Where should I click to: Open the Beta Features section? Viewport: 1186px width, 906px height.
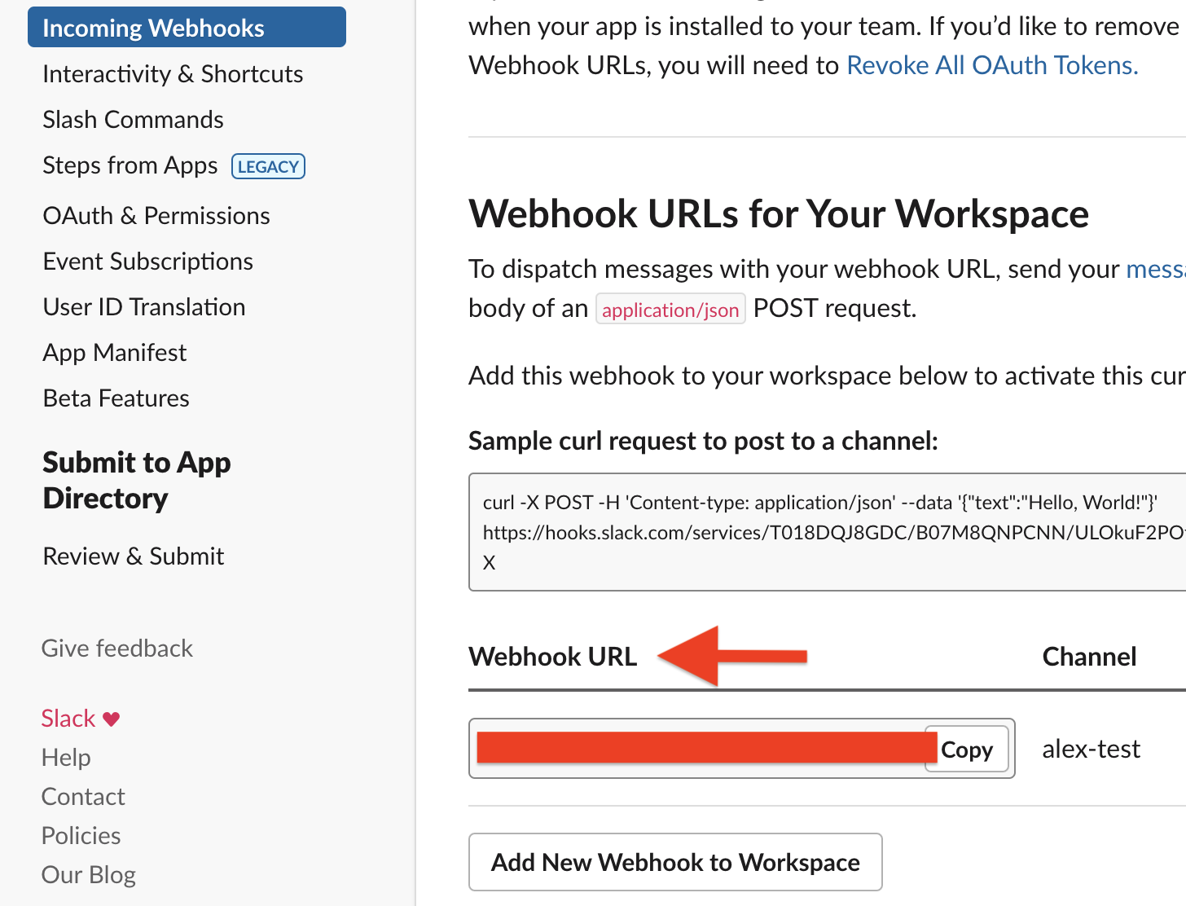click(116, 398)
